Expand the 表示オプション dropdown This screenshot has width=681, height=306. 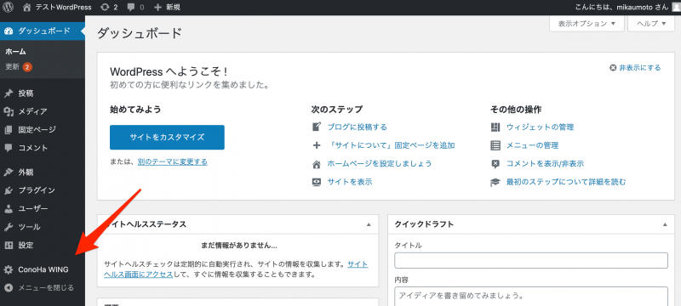587,24
